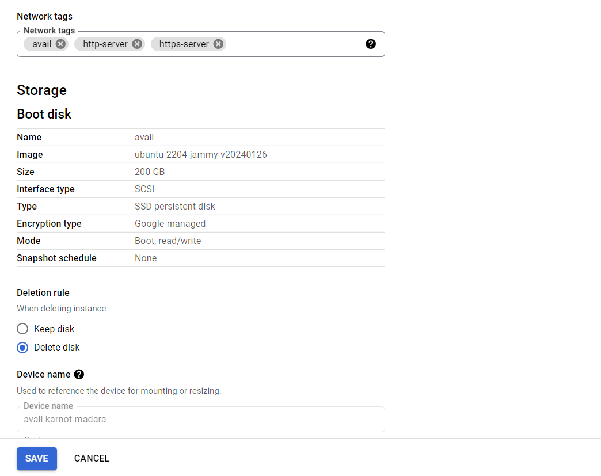601x476 pixels.
Task: Click interface type value SCSI
Action: (x=144, y=189)
